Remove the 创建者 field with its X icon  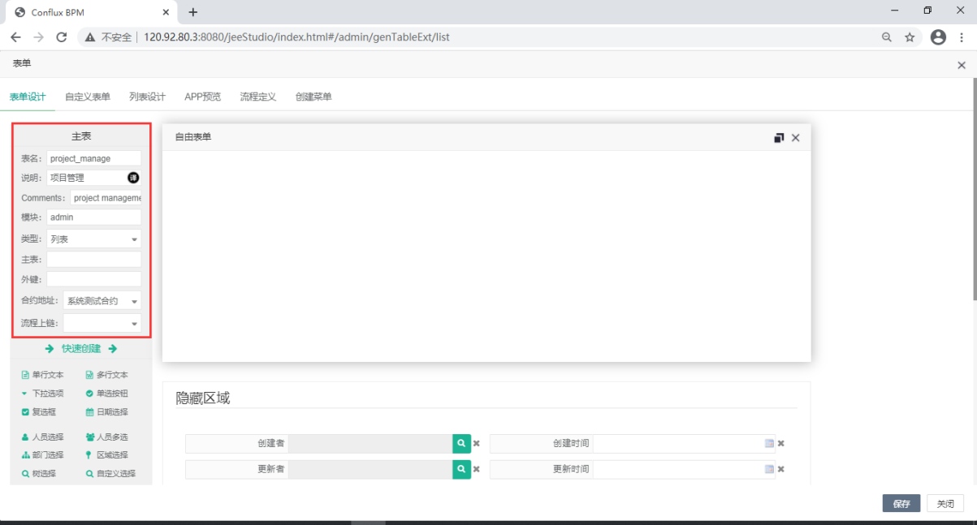coord(477,443)
